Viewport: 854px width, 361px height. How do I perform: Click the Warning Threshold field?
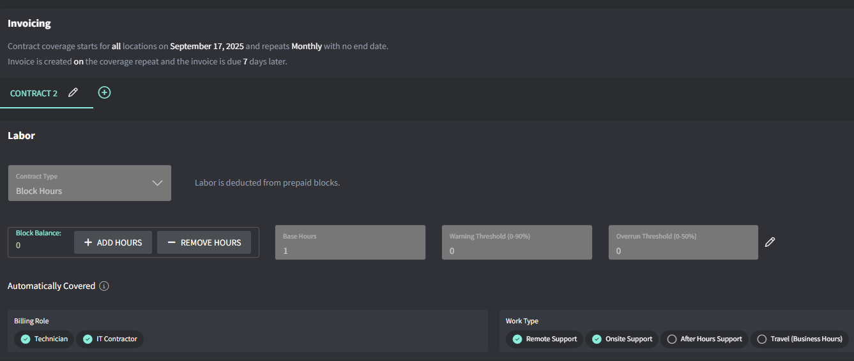[x=517, y=243]
